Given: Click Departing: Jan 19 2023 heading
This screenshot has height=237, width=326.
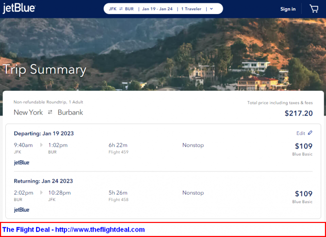Looking at the screenshot, I should tap(44, 134).
